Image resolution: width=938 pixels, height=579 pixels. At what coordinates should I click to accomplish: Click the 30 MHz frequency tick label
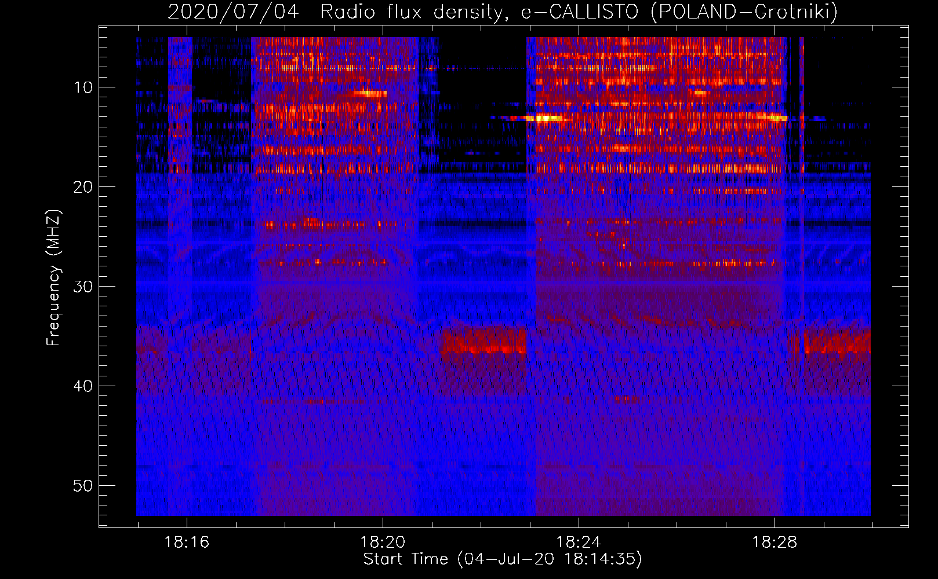tap(83, 287)
